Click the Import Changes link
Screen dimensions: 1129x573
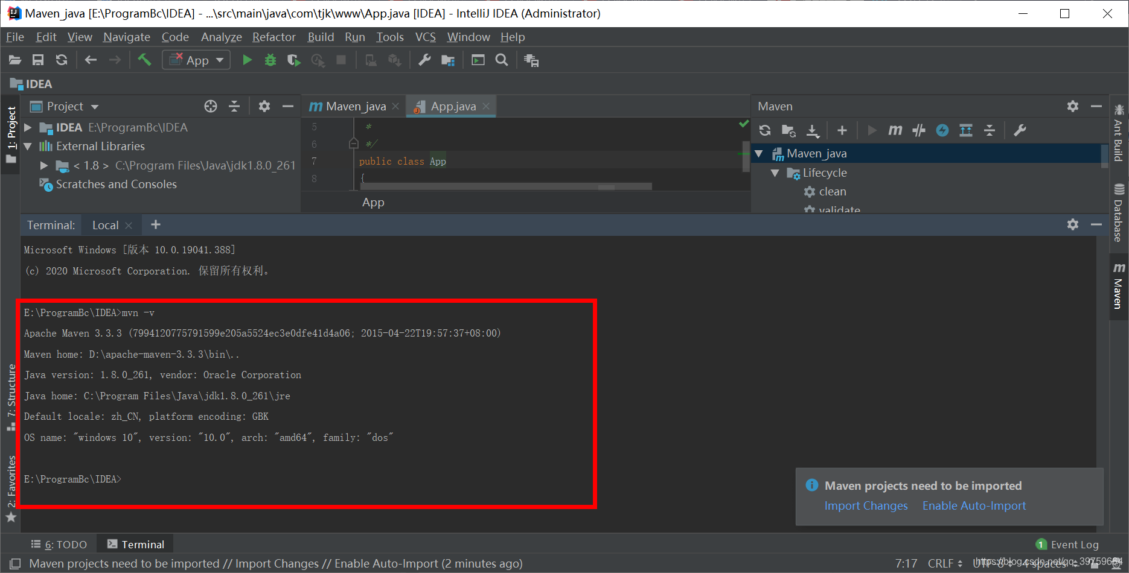[x=866, y=505]
